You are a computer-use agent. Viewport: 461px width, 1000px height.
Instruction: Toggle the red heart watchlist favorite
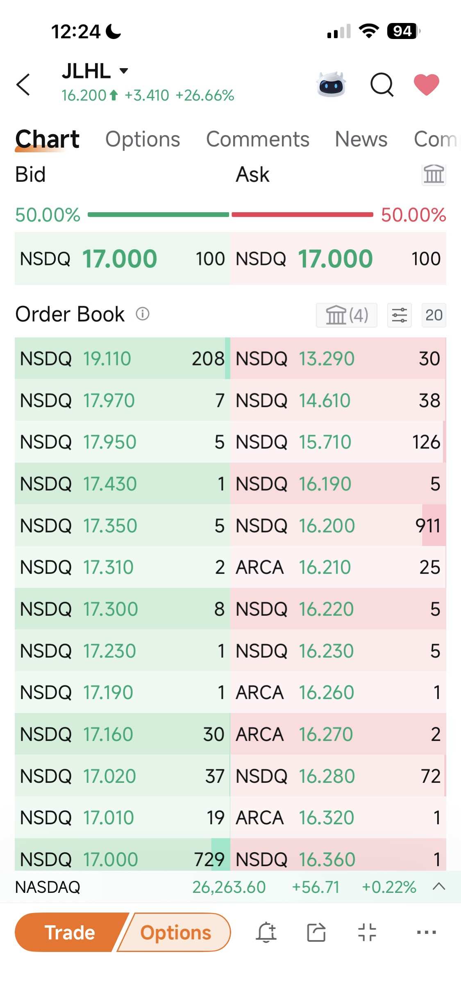coord(427,85)
